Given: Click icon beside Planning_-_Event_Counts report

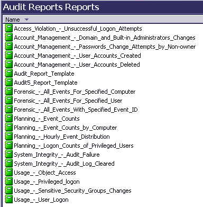Looking at the screenshot, I should (x=8, y=119).
